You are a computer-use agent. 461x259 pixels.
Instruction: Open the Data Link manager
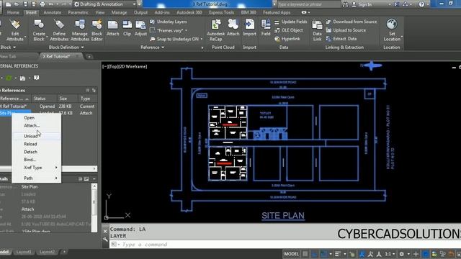pos(317,30)
